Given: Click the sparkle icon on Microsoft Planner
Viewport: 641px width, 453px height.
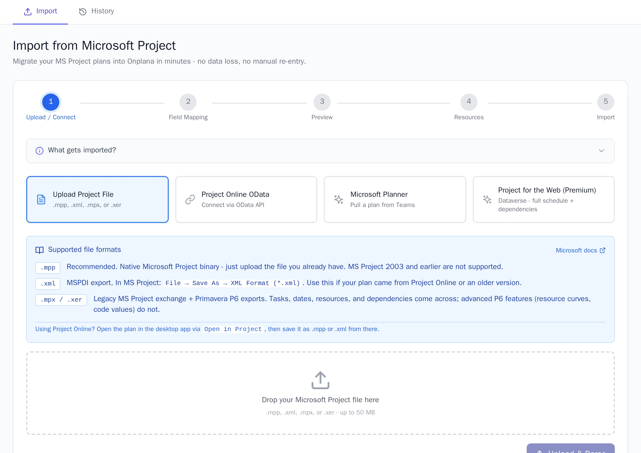Looking at the screenshot, I should point(339,199).
